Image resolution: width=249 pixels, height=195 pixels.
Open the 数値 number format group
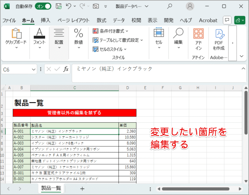click(x=78, y=38)
